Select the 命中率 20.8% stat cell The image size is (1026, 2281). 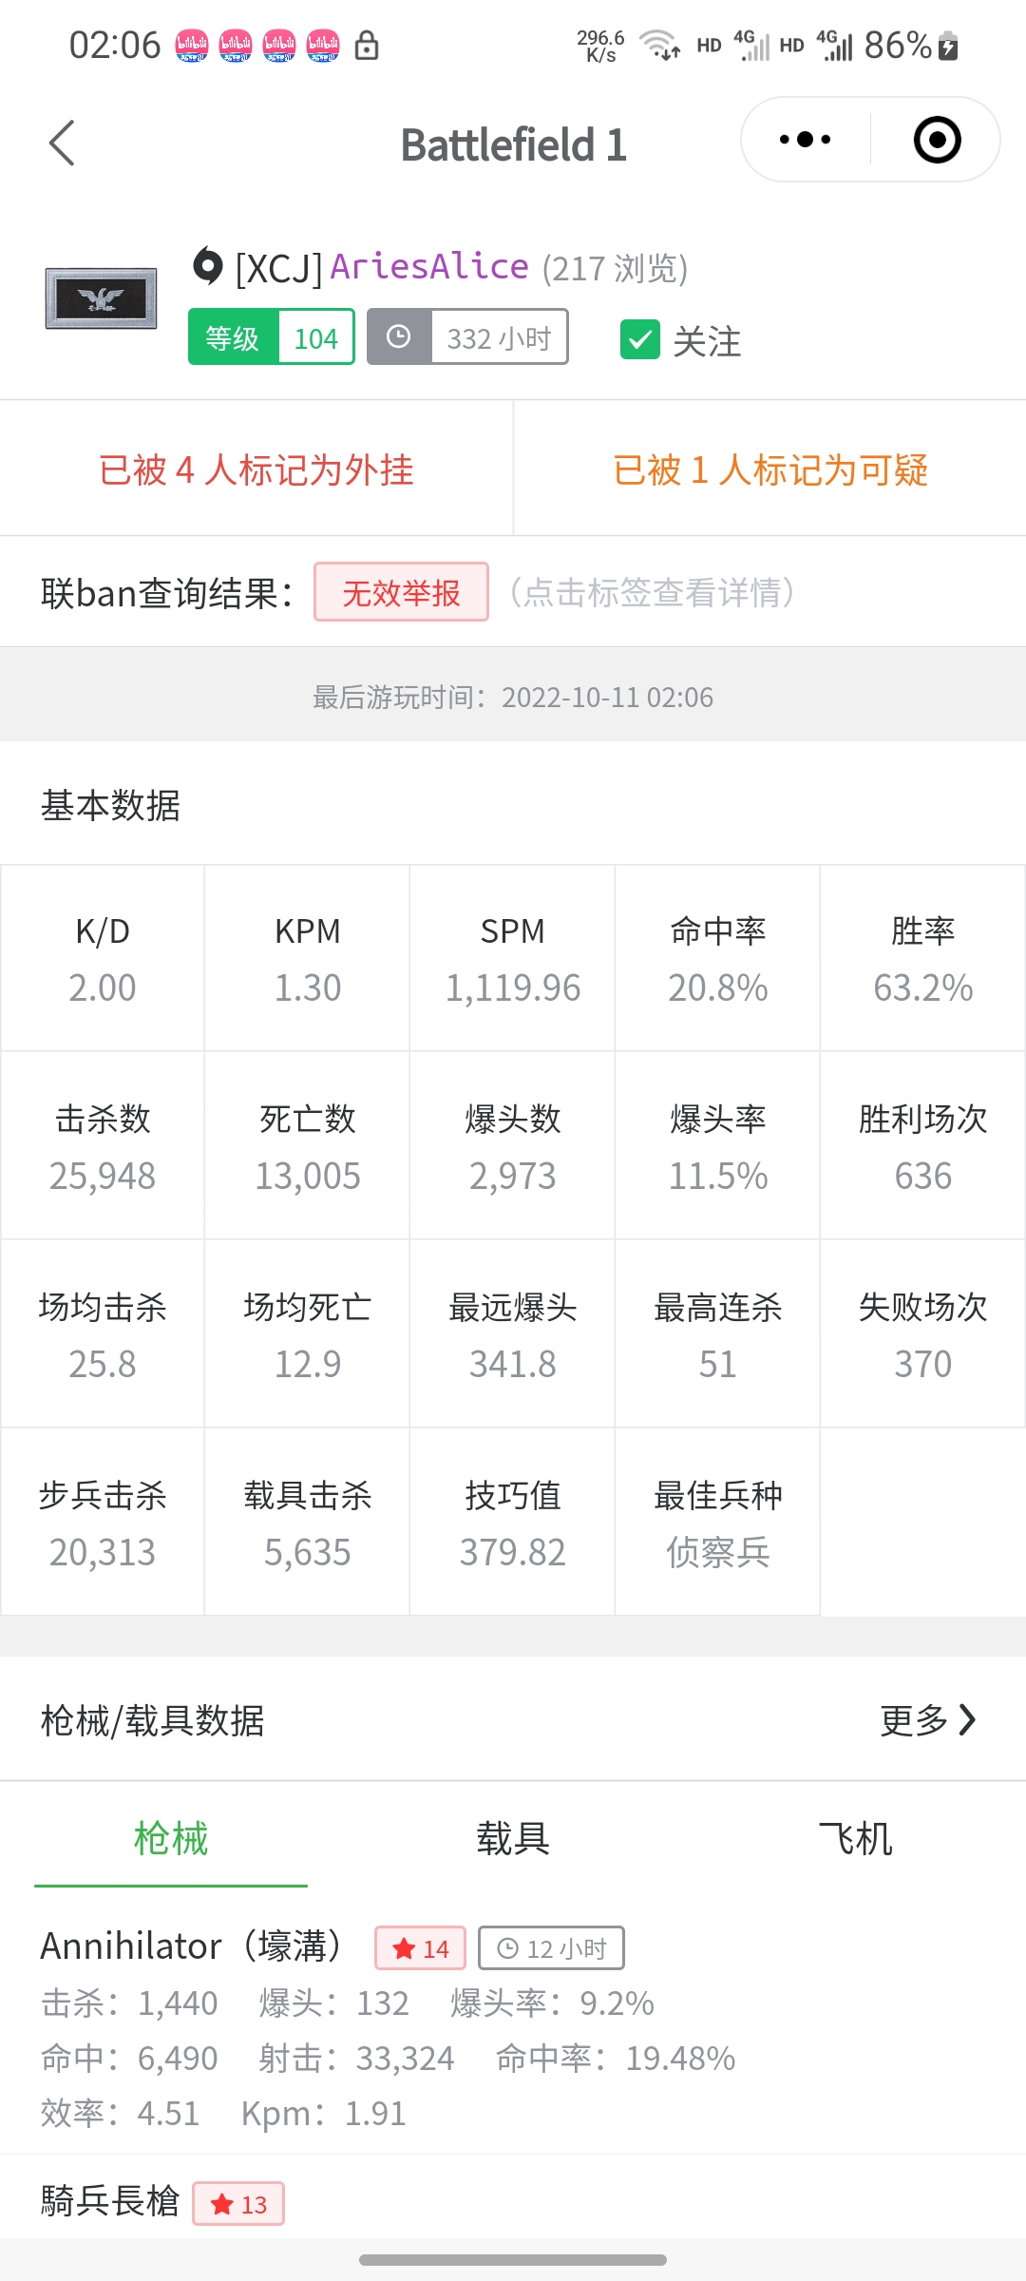tap(718, 958)
